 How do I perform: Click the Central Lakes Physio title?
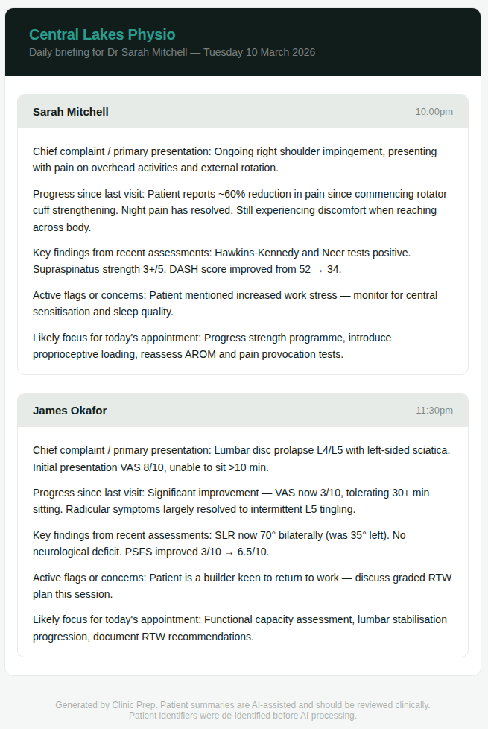pyautogui.click(x=102, y=34)
